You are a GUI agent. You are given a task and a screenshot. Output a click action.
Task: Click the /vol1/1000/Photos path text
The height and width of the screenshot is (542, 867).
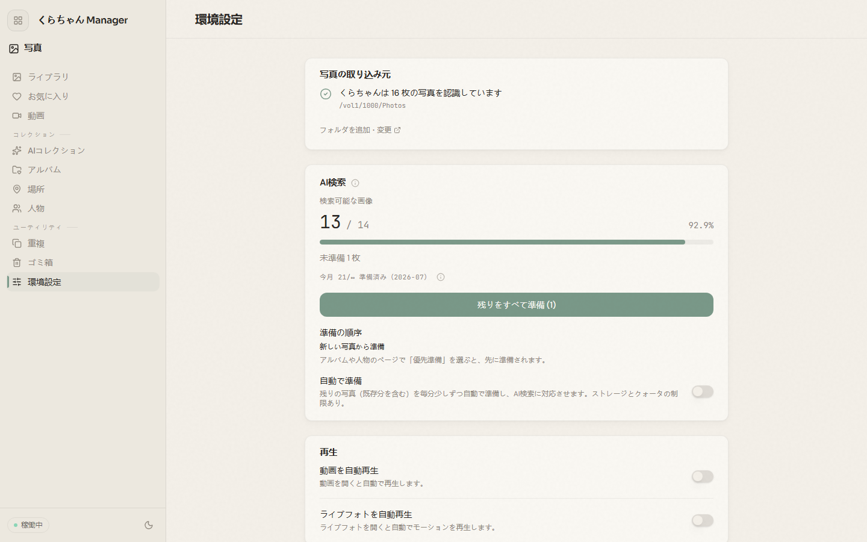pyautogui.click(x=372, y=106)
